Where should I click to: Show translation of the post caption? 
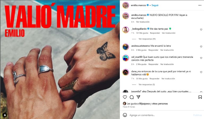pos(143,22)
